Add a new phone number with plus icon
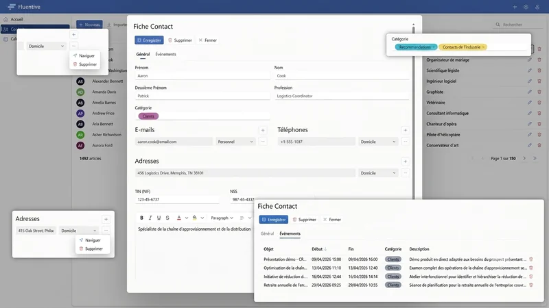This screenshot has height=308, width=549. (405, 130)
